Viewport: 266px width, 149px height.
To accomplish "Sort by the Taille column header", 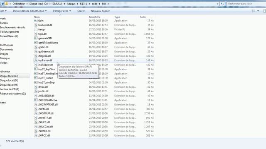I will [x=143, y=17].
